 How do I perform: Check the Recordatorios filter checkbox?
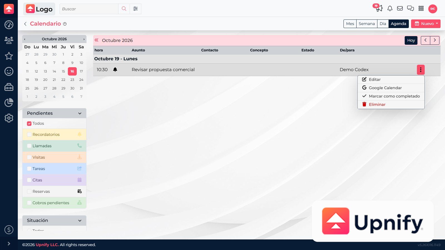pyautogui.click(x=29, y=135)
